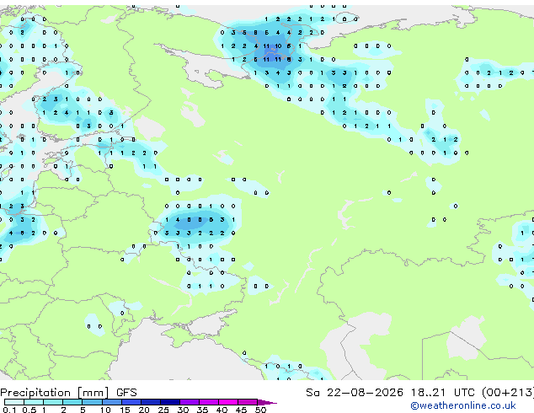
Task: Select the lightest 0.1–0.5 mm legend swatch
Action: [14, 402]
